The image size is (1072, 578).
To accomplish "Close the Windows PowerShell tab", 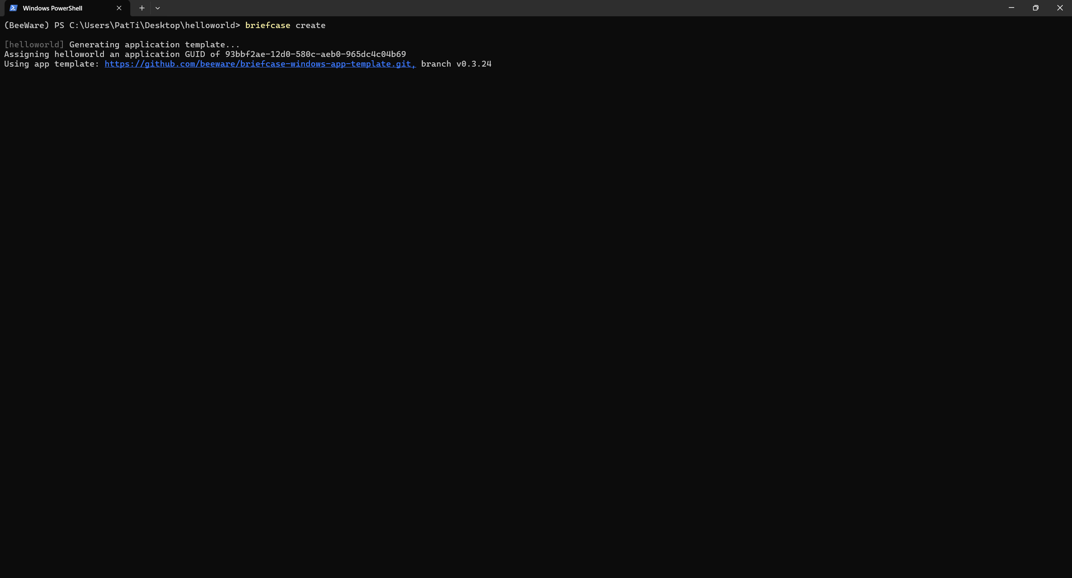I will 119,8.
